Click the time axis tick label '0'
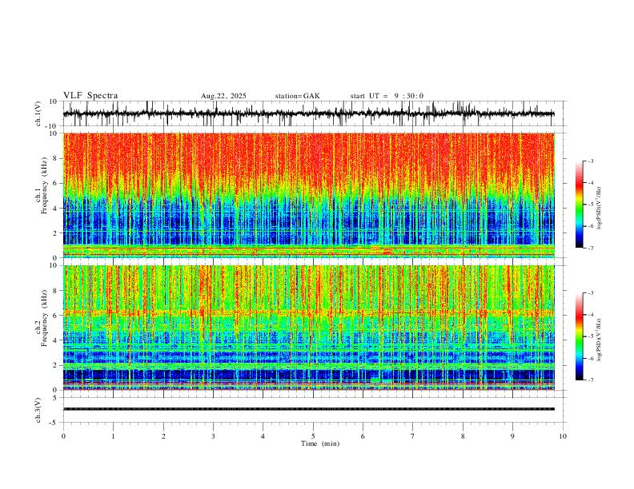 coord(63,436)
